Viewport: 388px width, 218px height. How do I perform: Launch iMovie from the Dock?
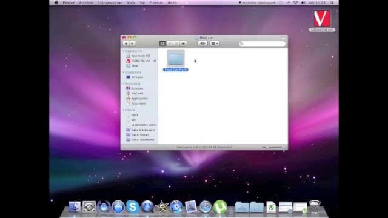[162, 206]
